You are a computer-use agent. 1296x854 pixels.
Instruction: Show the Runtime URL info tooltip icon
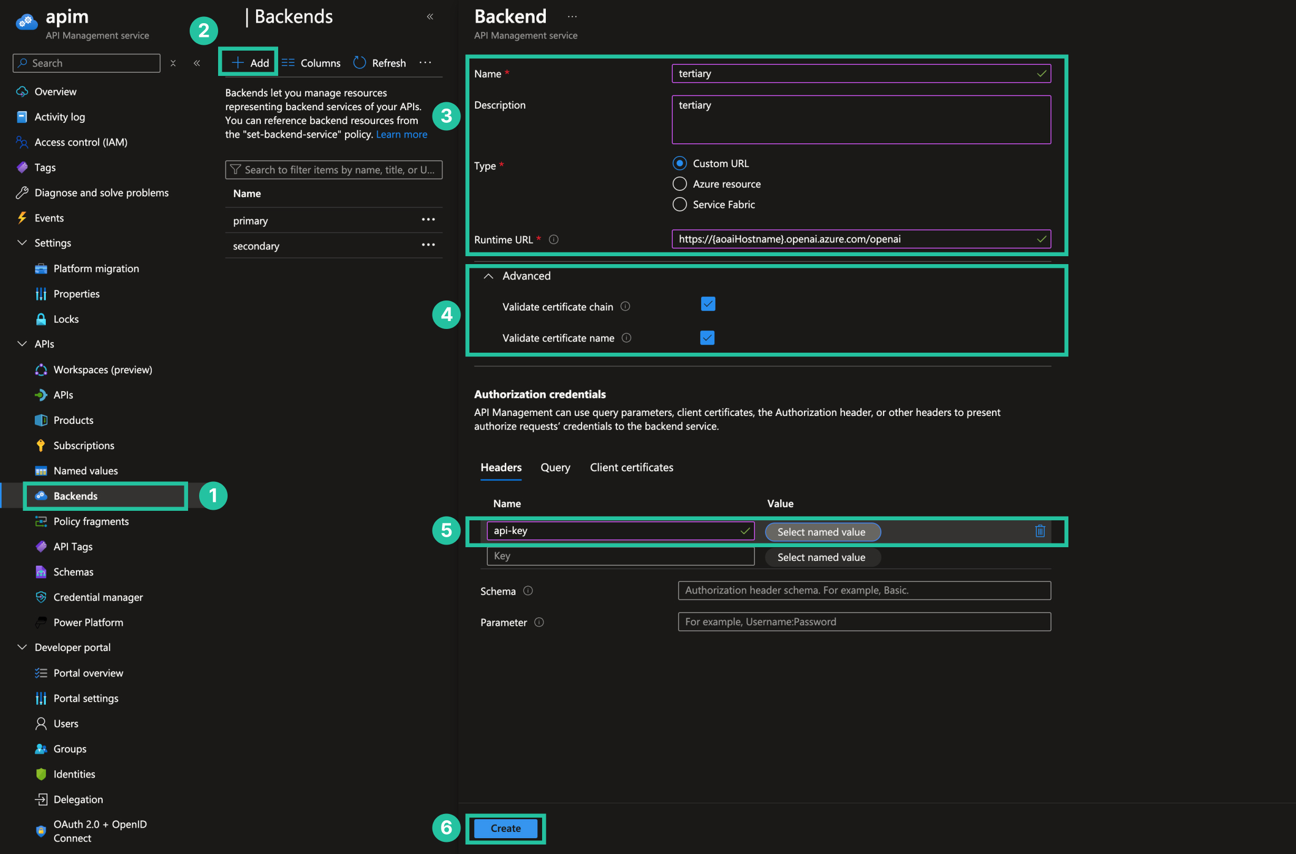coord(553,239)
